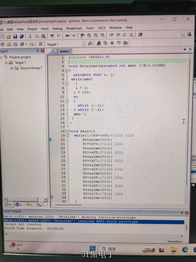Collapse the Target 1 tree node

point(6,63)
